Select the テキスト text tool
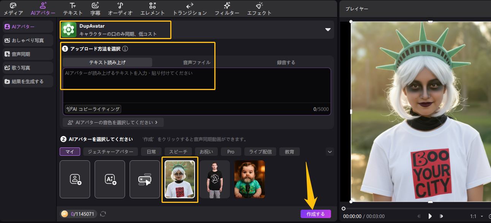This screenshot has height=223, width=491. point(73,9)
